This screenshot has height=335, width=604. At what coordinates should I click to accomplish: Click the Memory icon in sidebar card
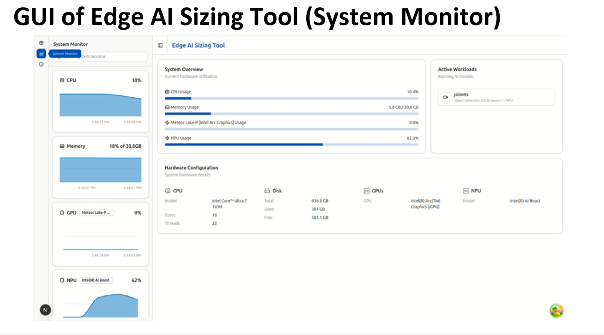[x=62, y=146]
